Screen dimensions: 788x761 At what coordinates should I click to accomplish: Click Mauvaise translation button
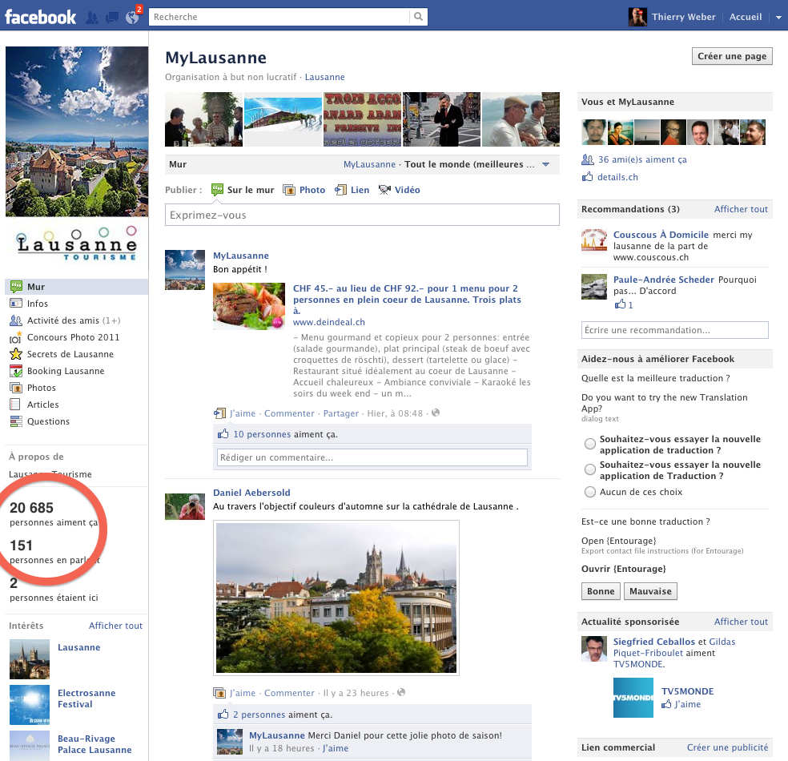pyautogui.click(x=650, y=591)
